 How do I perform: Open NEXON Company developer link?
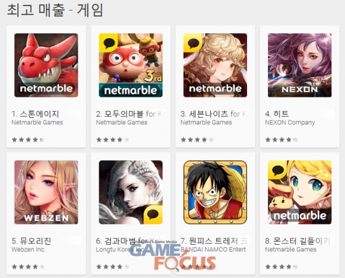(290, 123)
